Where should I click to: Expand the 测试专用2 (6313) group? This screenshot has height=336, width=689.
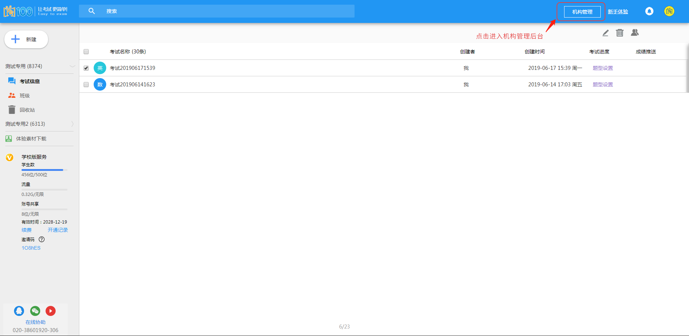point(72,124)
